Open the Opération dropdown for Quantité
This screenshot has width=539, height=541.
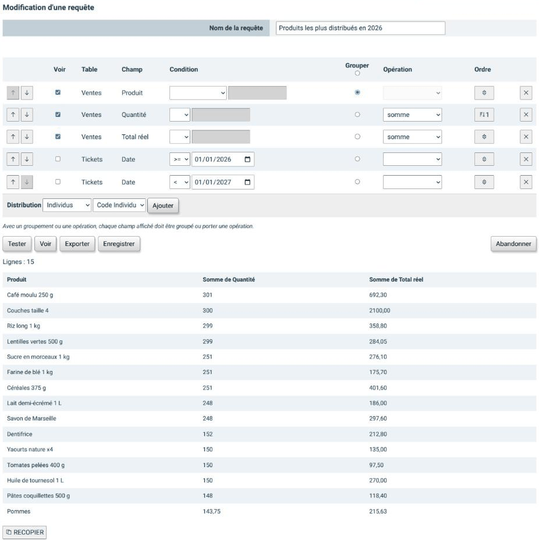click(x=412, y=115)
